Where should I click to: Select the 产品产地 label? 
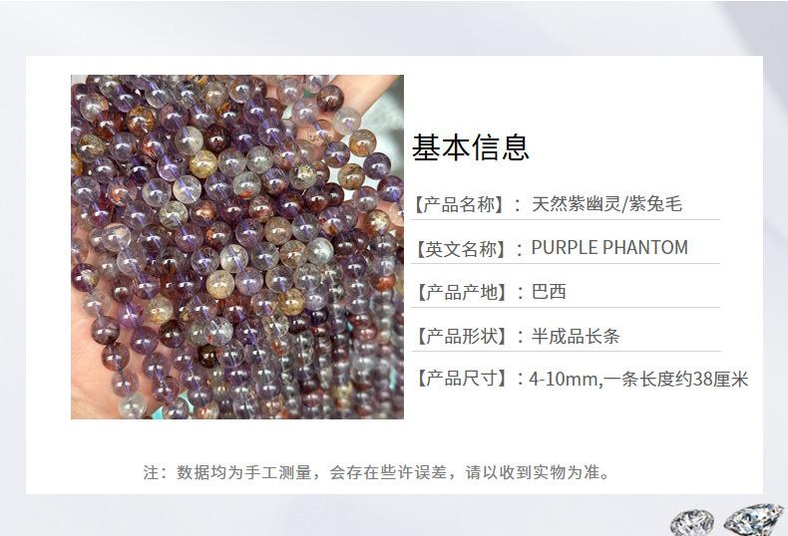coord(460,292)
